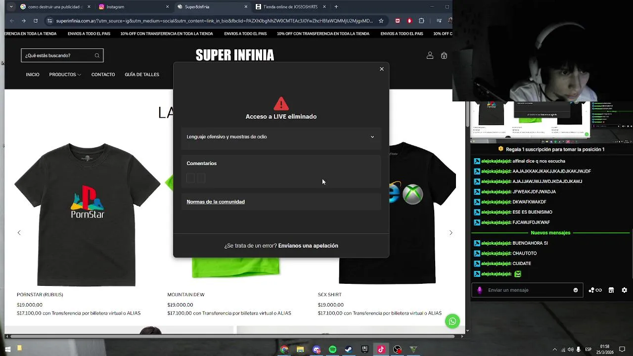Open Discord from the taskbar
The height and width of the screenshot is (356, 633).
click(x=316, y=350)
